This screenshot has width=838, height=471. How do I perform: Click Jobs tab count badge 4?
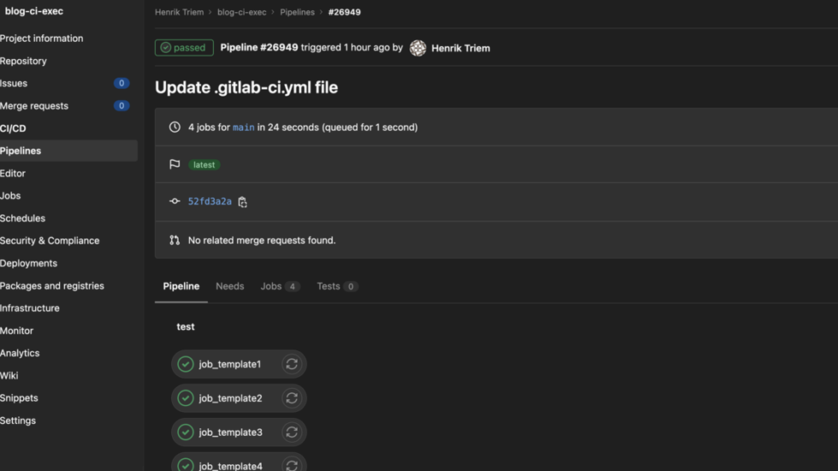tap(292, 286)
